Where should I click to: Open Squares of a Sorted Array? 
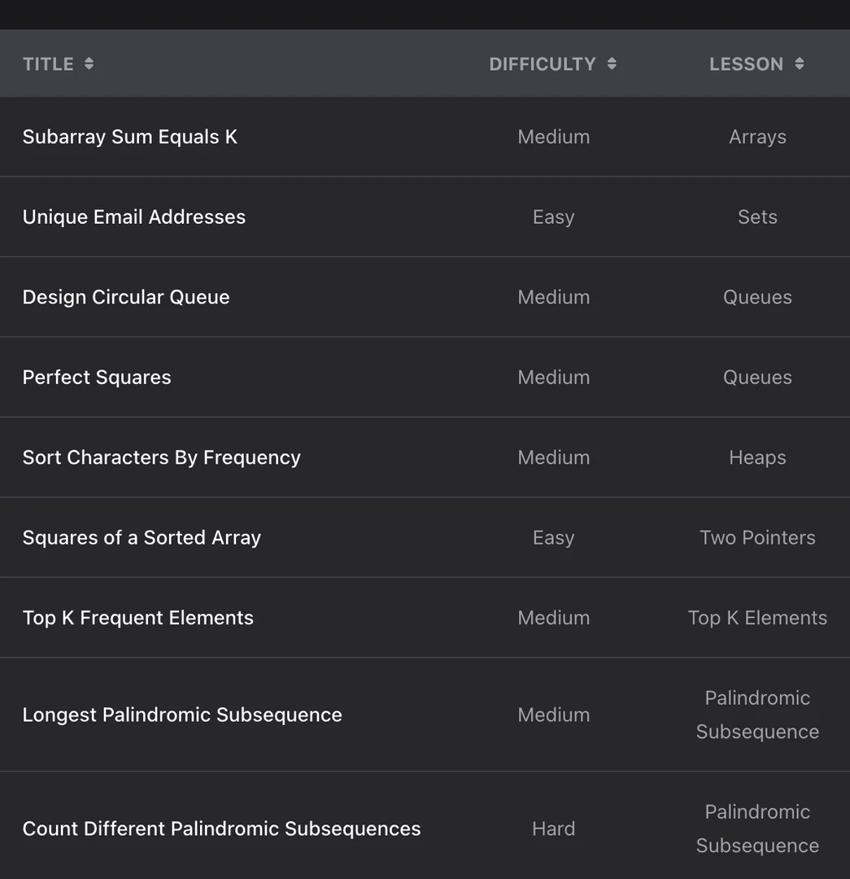coord(142,537)
